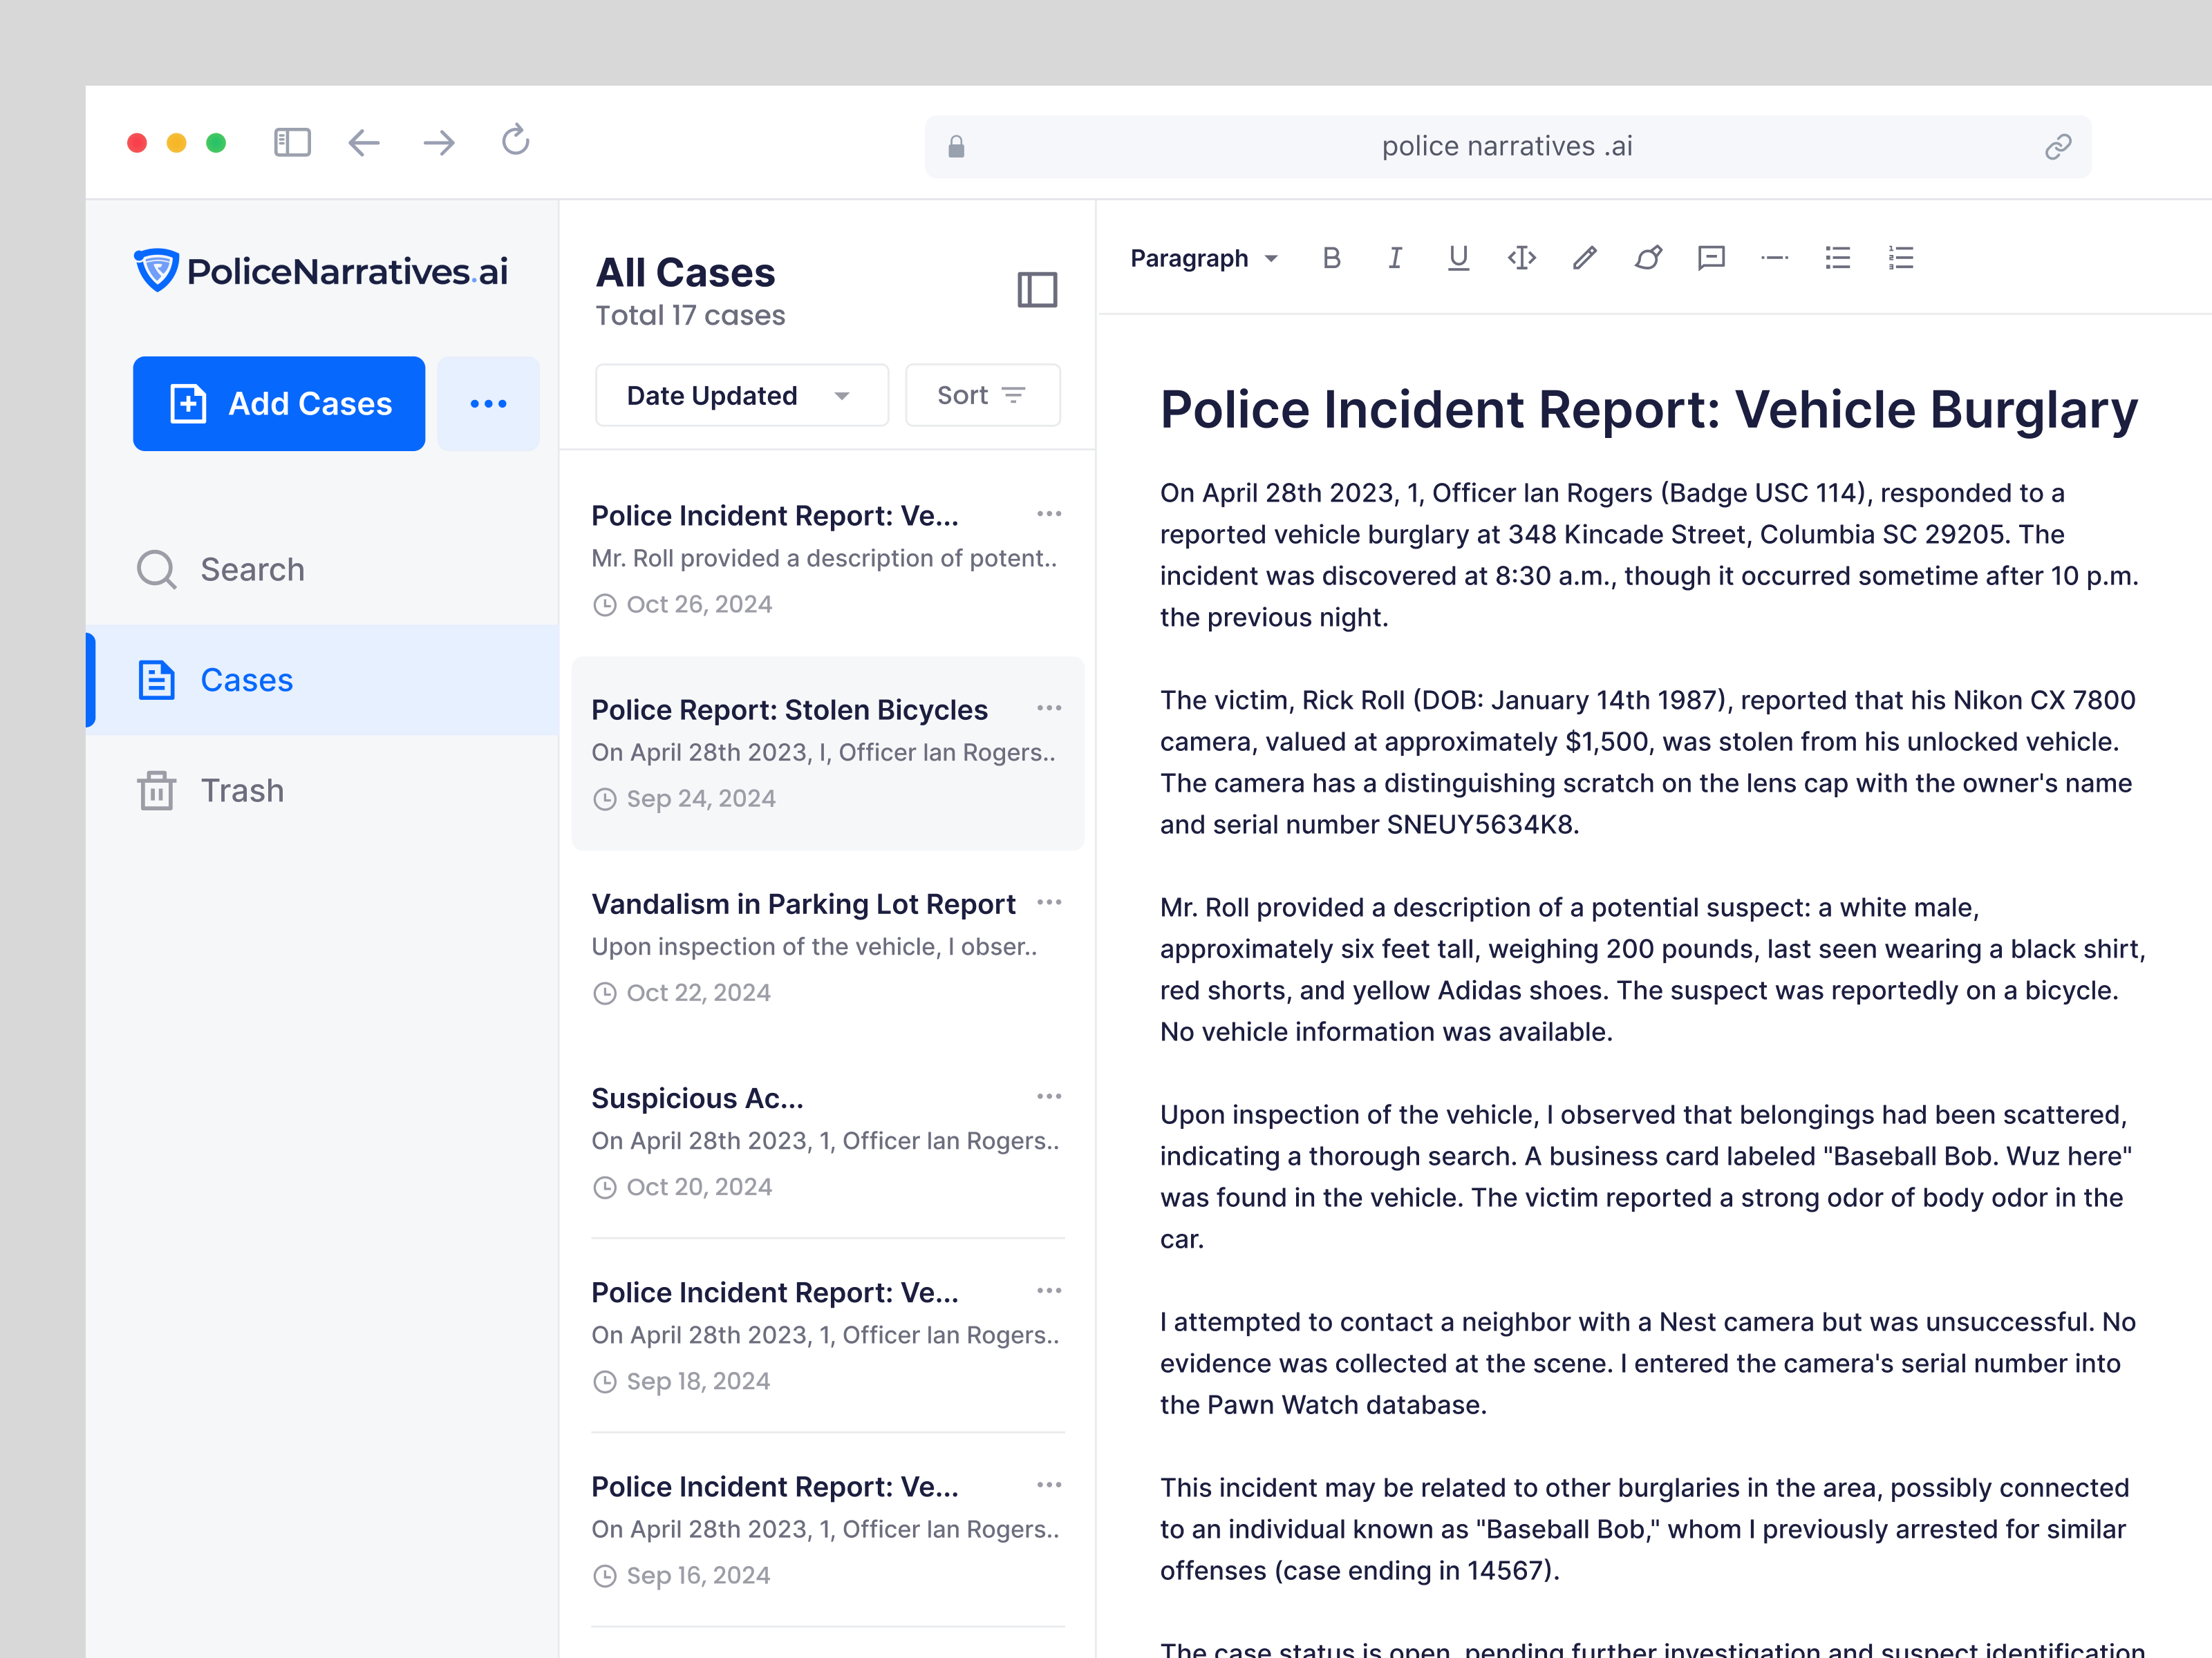The image size is (2212, 1658).
Task: Insert a comment using the comment icon
Action: (1711, 258)
